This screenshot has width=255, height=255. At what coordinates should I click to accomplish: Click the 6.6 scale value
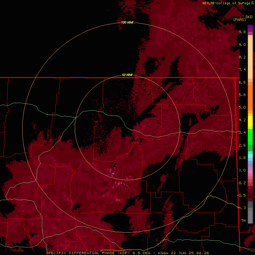(242, 82)
